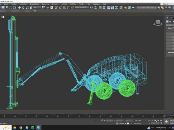Toggle Select and Manipulate crosshair tool
Image resolution: width=174 pixels, height=130 pixels.
click(x=48, y=8)
